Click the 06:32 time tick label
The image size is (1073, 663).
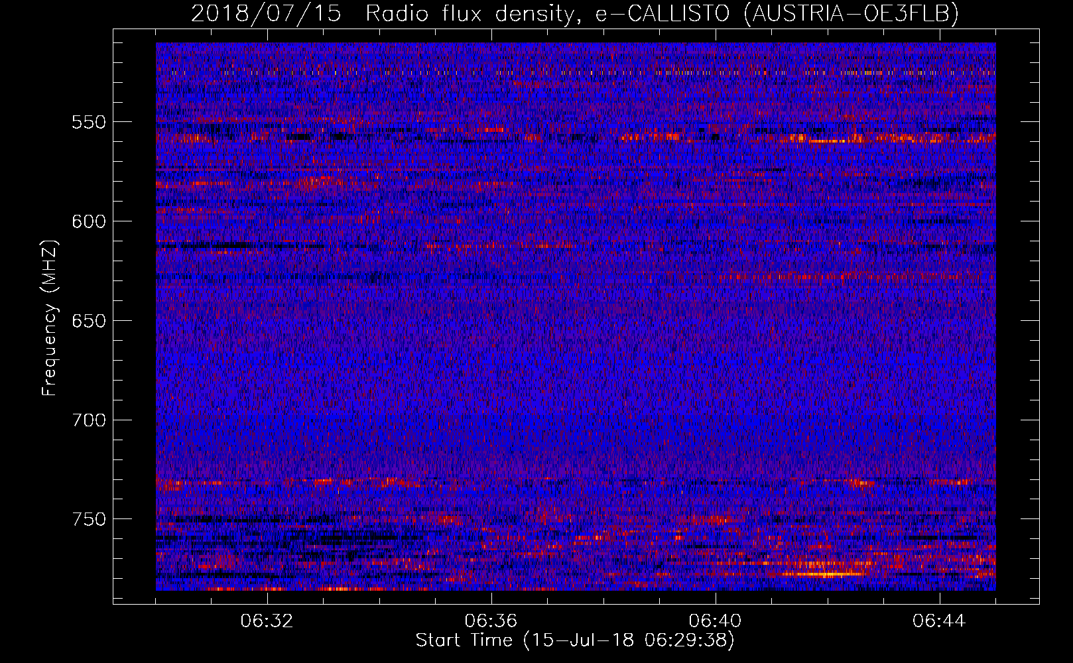coord(267,621)
